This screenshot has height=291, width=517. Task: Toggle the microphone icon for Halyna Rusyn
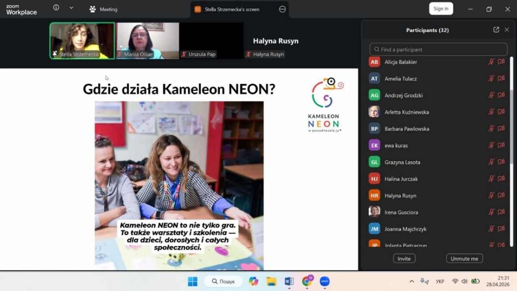pos(491,195)
